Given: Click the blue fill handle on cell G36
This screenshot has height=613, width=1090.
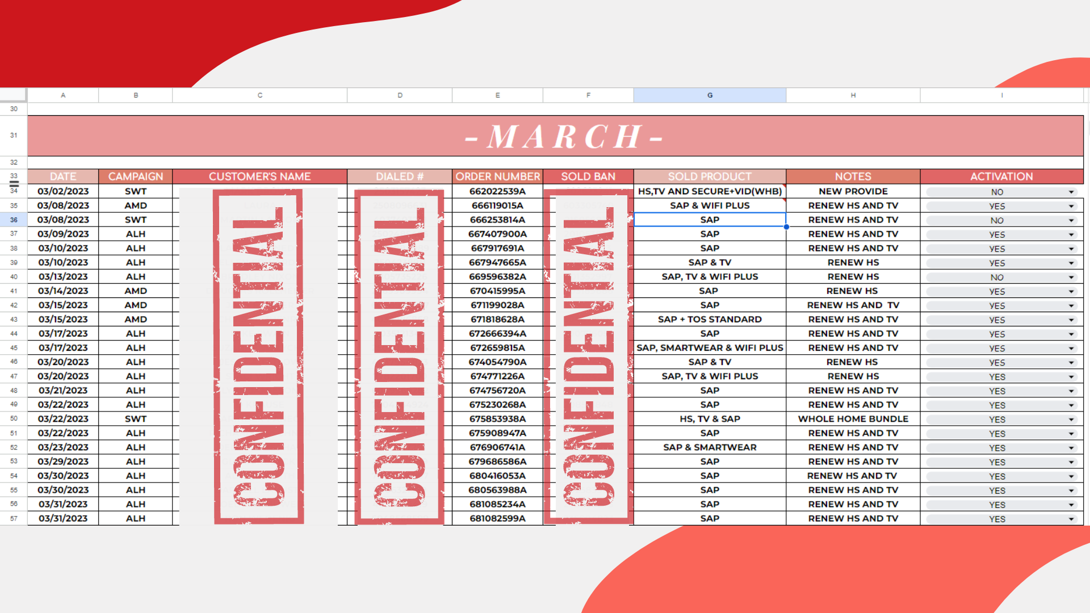Looking at the screenshot, I should (x=786, y=227).
